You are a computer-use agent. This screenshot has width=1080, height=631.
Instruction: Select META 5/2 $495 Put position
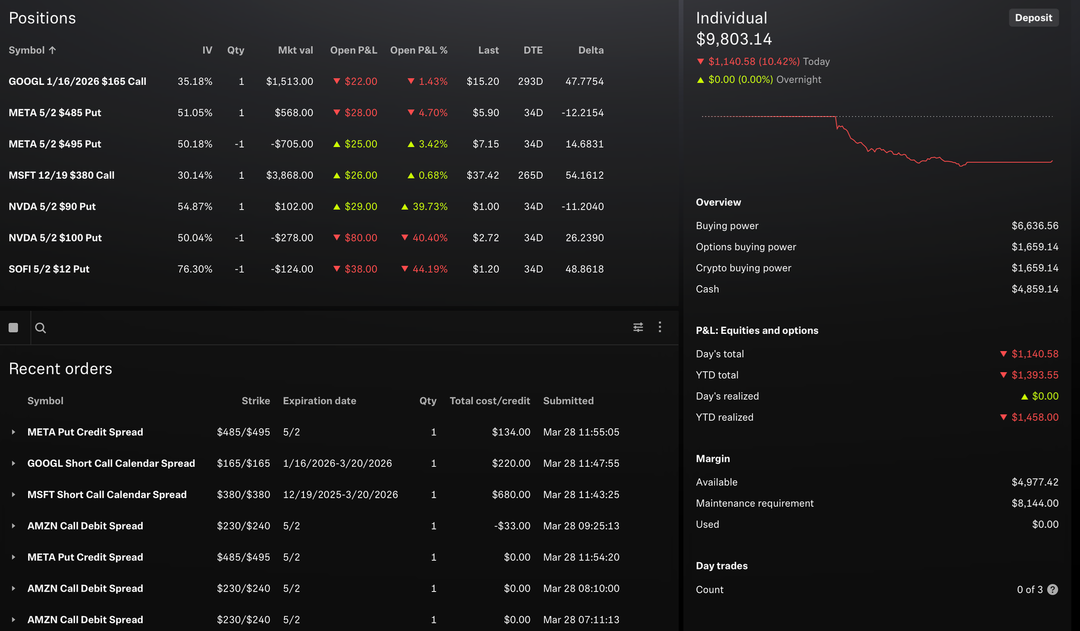coord(55,144)
